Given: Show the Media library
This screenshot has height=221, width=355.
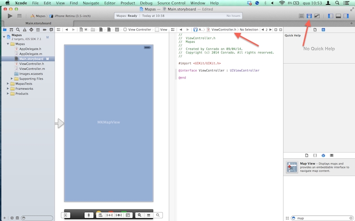Looking at the screenshot, I should coord(331,156).
